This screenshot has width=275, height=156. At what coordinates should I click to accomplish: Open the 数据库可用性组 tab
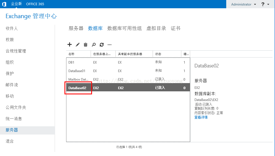coord(125,28)
